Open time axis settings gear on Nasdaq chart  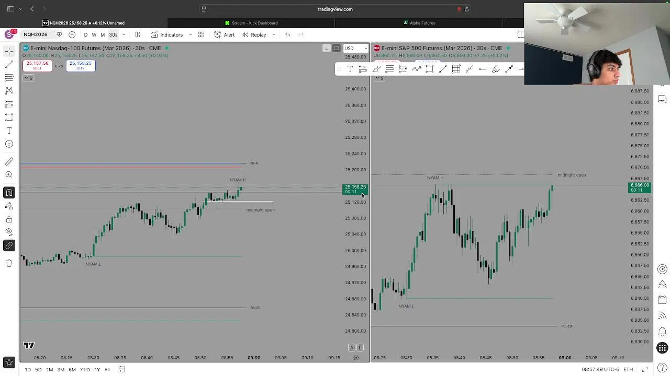(x=356, y=358)
